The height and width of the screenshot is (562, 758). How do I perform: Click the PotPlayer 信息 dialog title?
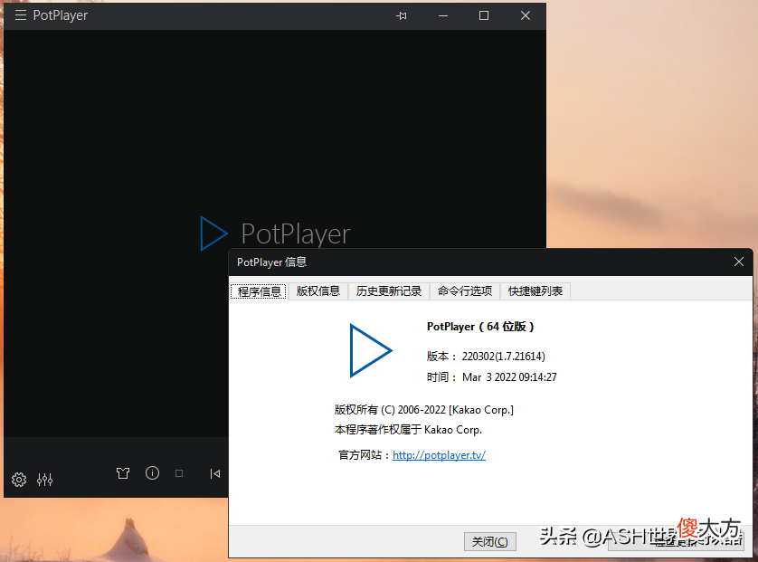click(x=271, y=262)
